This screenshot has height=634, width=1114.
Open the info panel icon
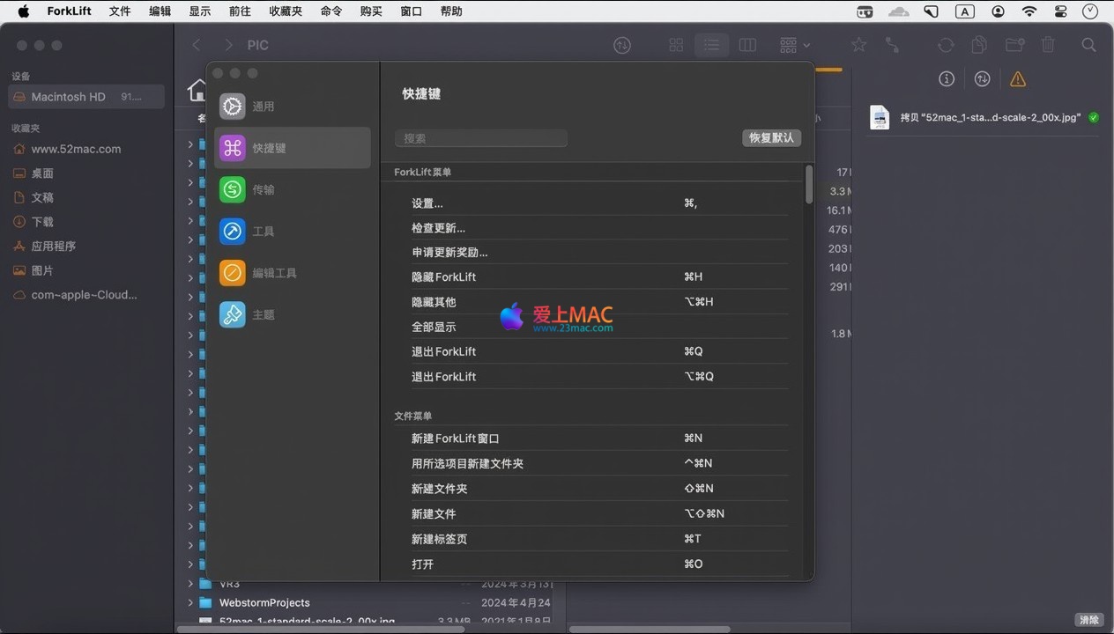pos(947,79)
